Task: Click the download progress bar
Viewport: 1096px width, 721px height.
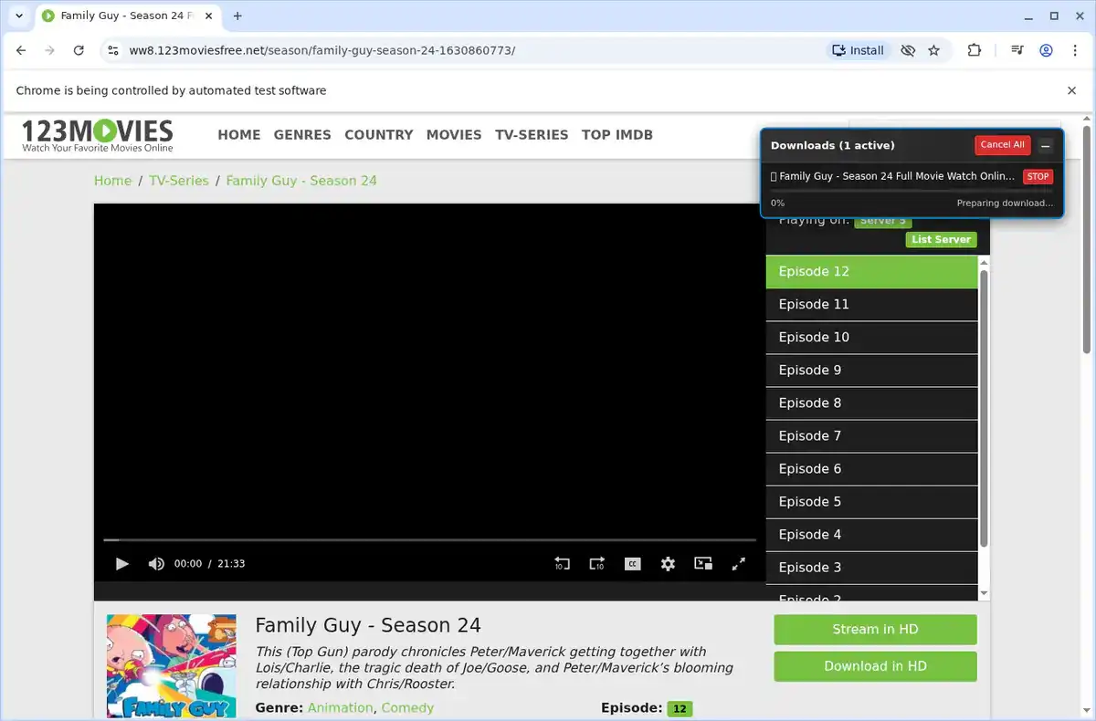Action: click(x=912, y=191)
